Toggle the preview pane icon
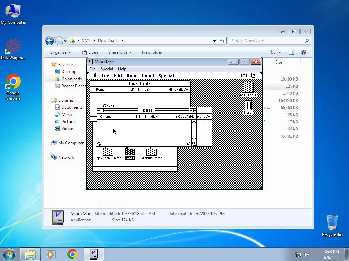Image resolution: width=349 pixels, height=261 pixels. (291, 52)
